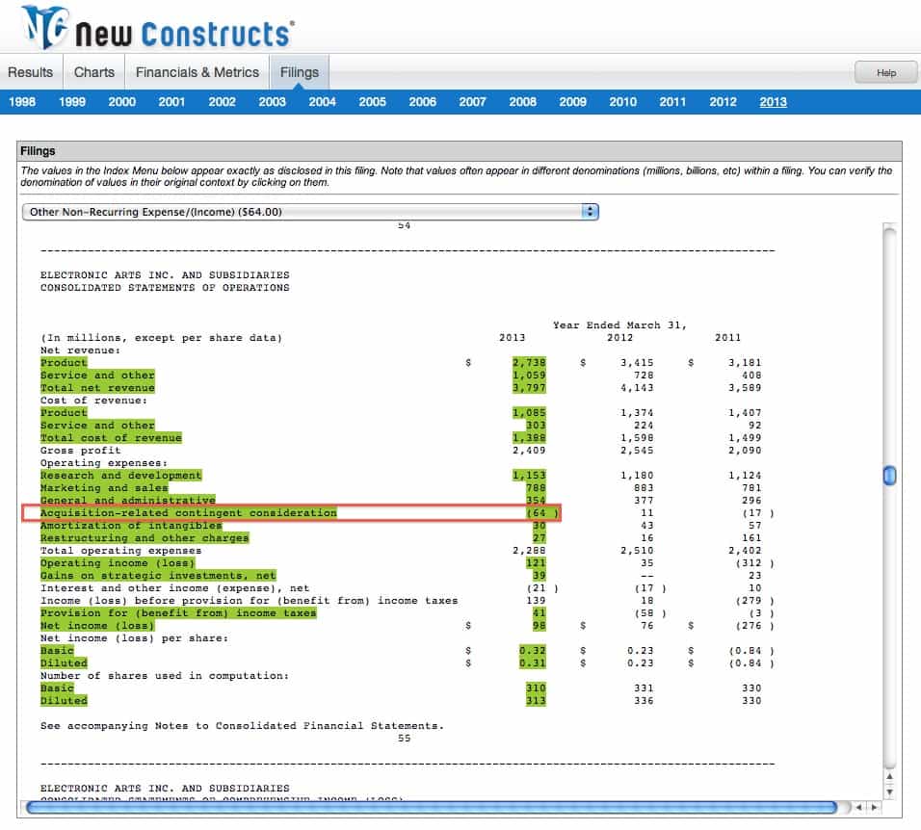921x830 pixels.
Task: Switch to the Results tab
Action: [31, 72]
